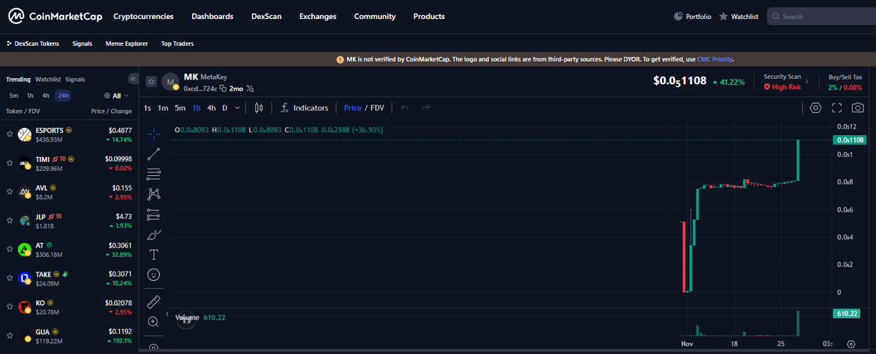Open the Products menu
The width and height of the screenshot is (876, 354).
click(429, 16)
